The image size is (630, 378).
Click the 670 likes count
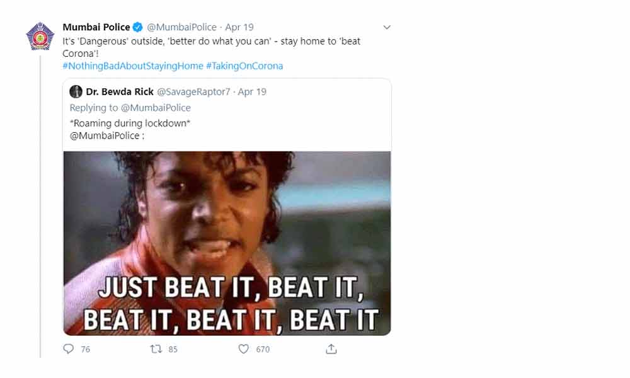(263, 350)
